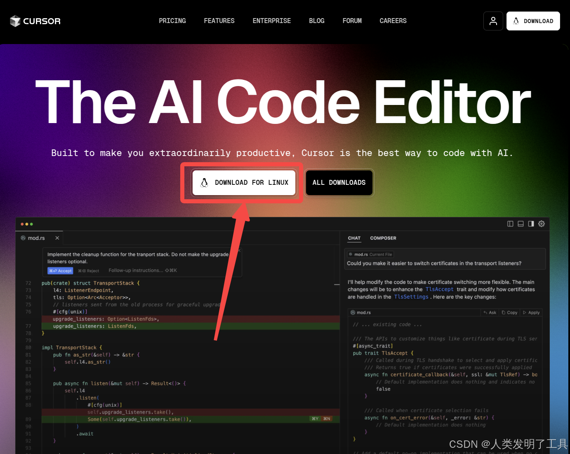The height and width of the screenshot is (454, 570).
Task: Accept diff with the ⌘Y button
Action: [315, 419]
